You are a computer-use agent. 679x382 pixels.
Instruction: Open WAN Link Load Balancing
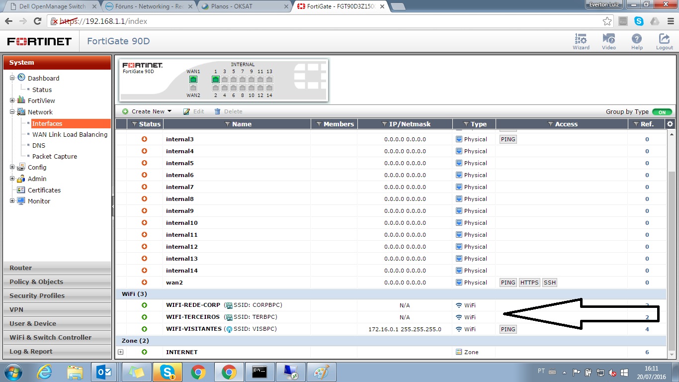[70, 134]
